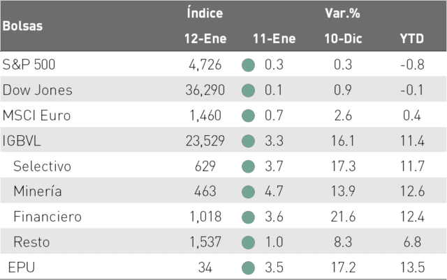Click IGBVL's green status dot

click(248, 141)
